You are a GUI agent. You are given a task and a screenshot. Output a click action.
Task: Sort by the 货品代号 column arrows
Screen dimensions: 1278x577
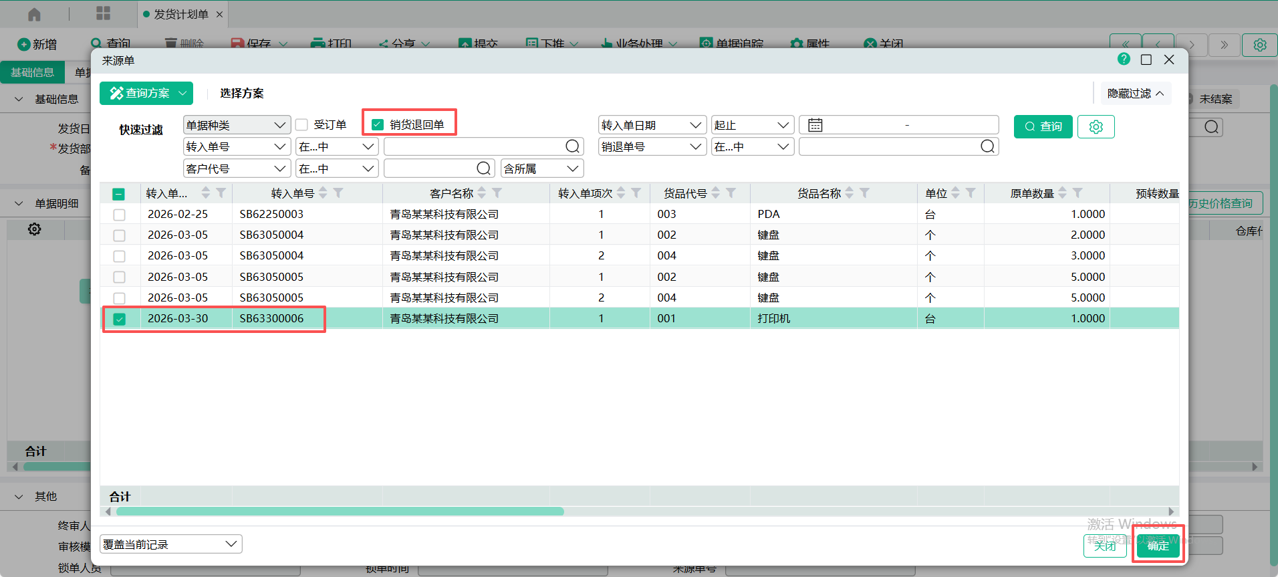(x=716, y=193)
